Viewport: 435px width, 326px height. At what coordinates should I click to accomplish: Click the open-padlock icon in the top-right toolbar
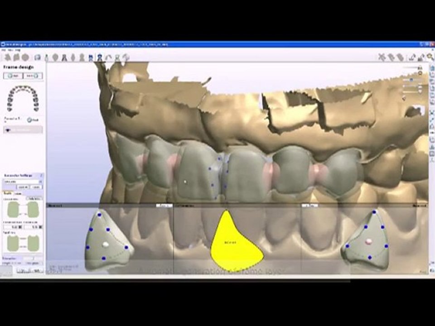pyautogui.click(x=422, y=57)
